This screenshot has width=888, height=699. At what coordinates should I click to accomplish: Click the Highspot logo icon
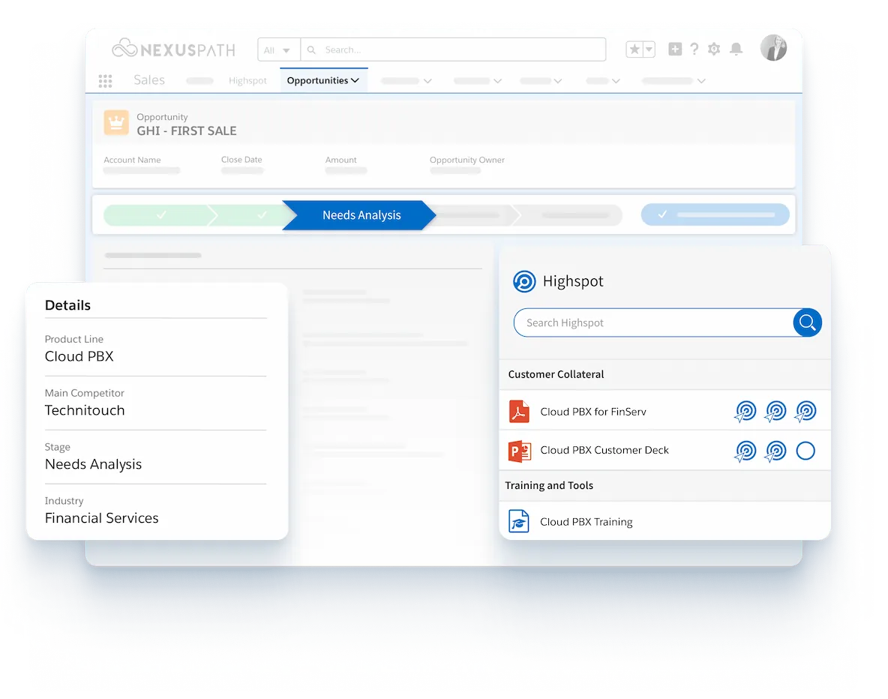[x=523, y=281]
